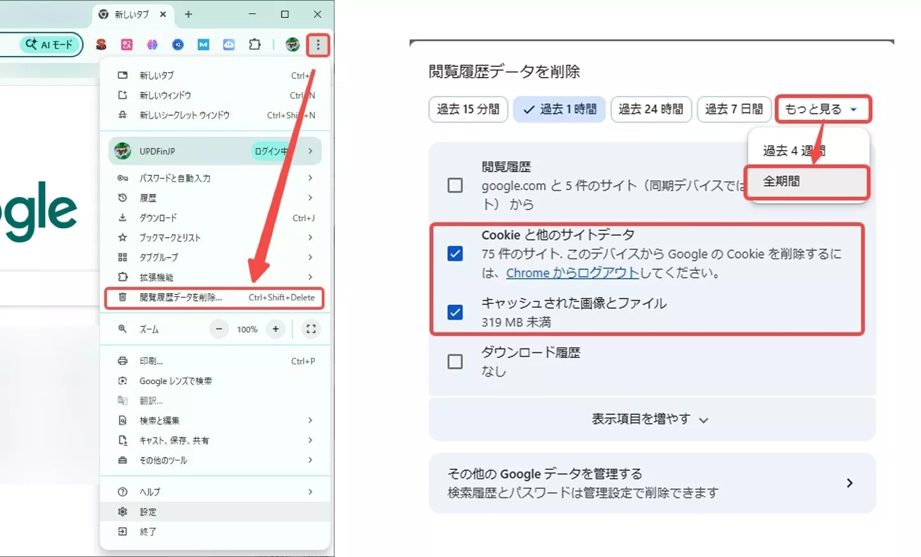Expand その他のツール submenu

[x=215, y=460]
